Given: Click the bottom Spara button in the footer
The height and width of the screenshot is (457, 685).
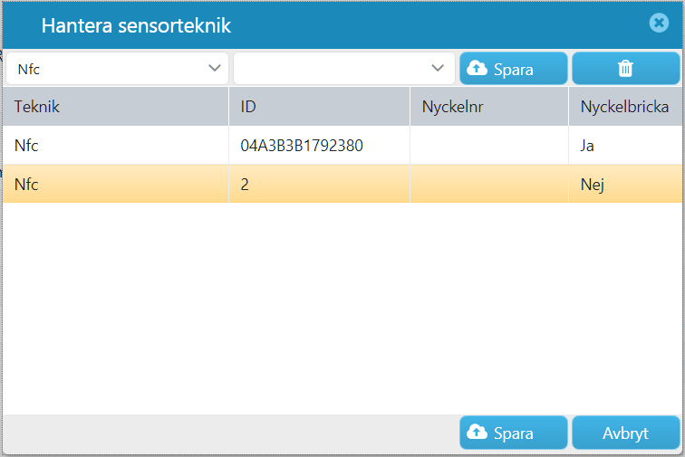Looking at the screenshot, I should click(514, 433).
